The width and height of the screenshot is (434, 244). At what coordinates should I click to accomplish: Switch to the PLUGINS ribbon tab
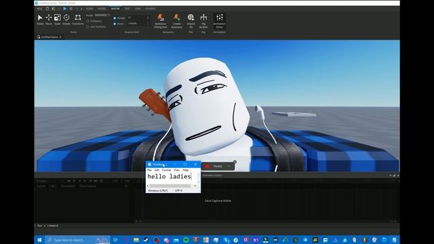(151, 9)
